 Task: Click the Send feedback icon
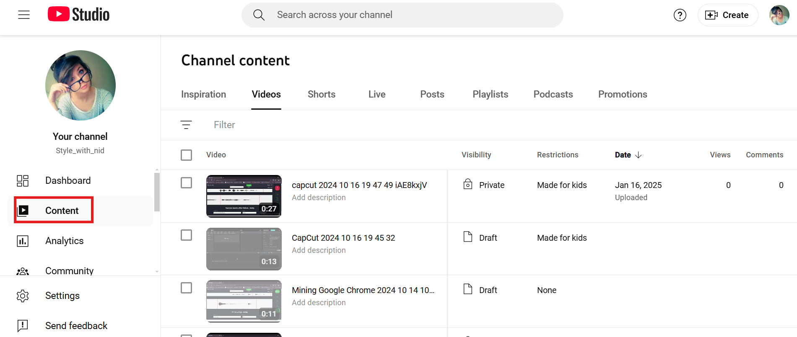23,325
